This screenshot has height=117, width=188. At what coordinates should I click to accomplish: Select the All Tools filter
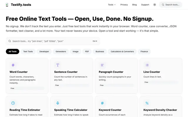point(12,51)
